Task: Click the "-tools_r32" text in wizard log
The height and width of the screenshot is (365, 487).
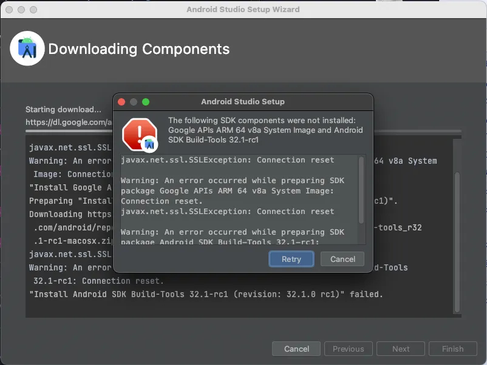Action: [x=398, y=227]
